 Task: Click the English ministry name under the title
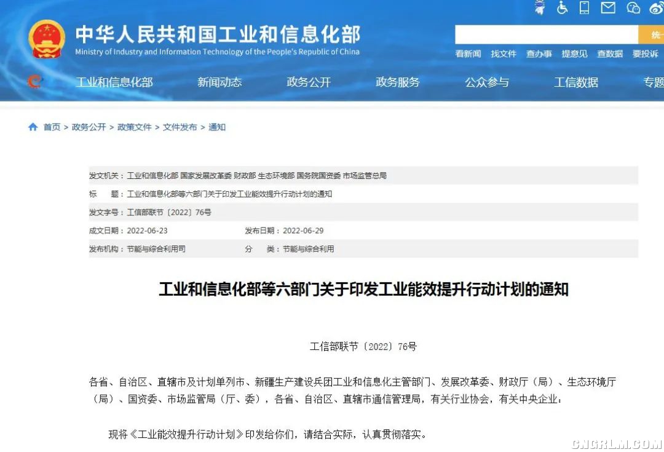pos(217,52)
